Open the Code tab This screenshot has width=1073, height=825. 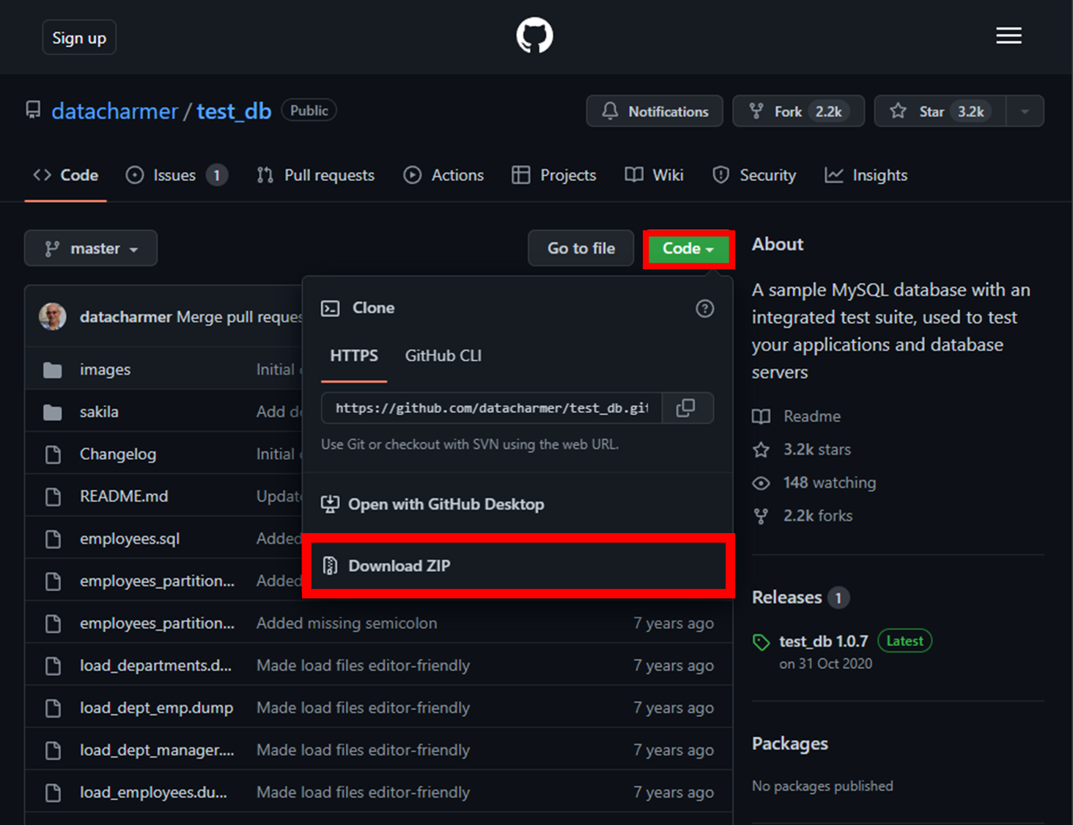66,175
